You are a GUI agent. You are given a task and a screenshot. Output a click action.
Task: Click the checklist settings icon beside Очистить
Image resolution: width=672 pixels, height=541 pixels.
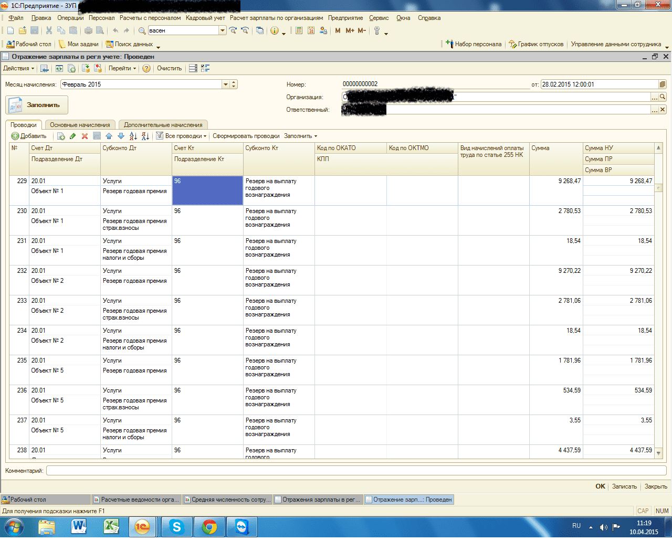click(205, 69)
